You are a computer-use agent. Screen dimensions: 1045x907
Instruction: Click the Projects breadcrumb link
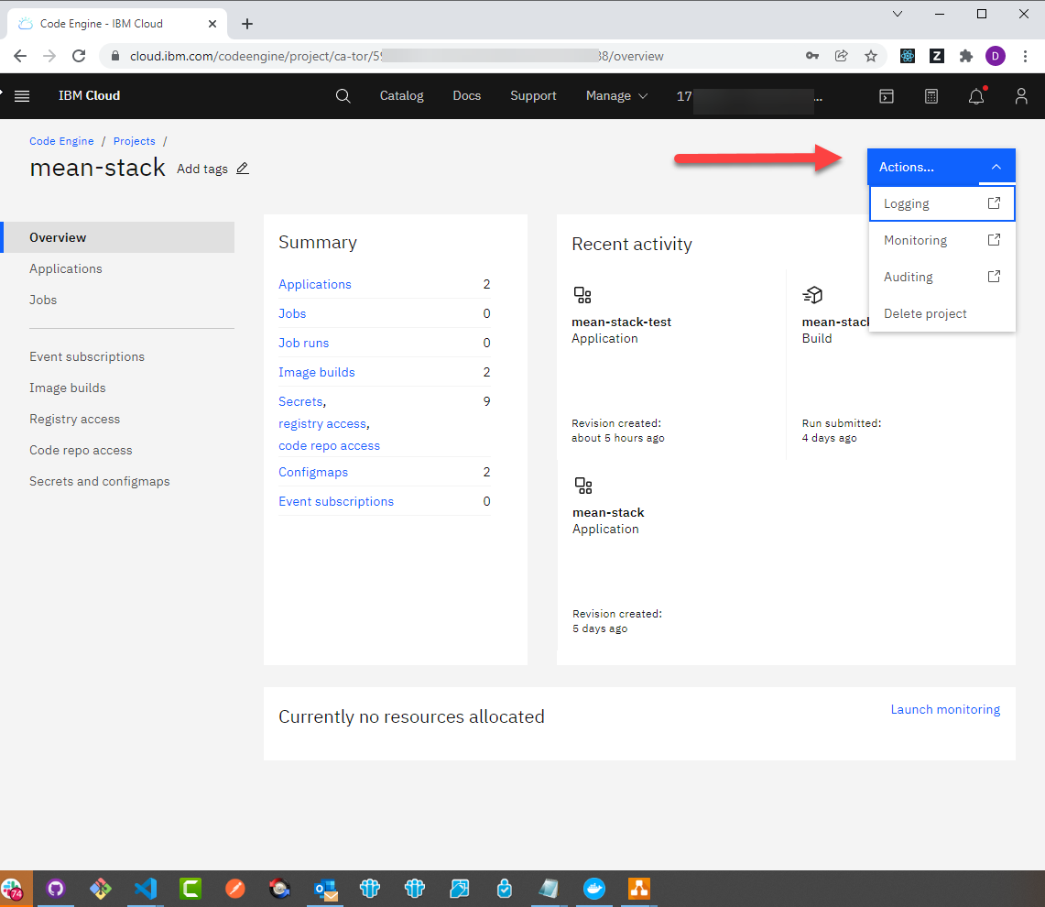(x=134, y=141)
